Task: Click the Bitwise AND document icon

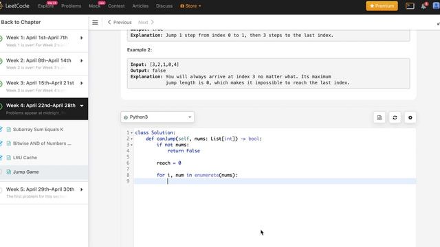Action: tap(9, 143)
